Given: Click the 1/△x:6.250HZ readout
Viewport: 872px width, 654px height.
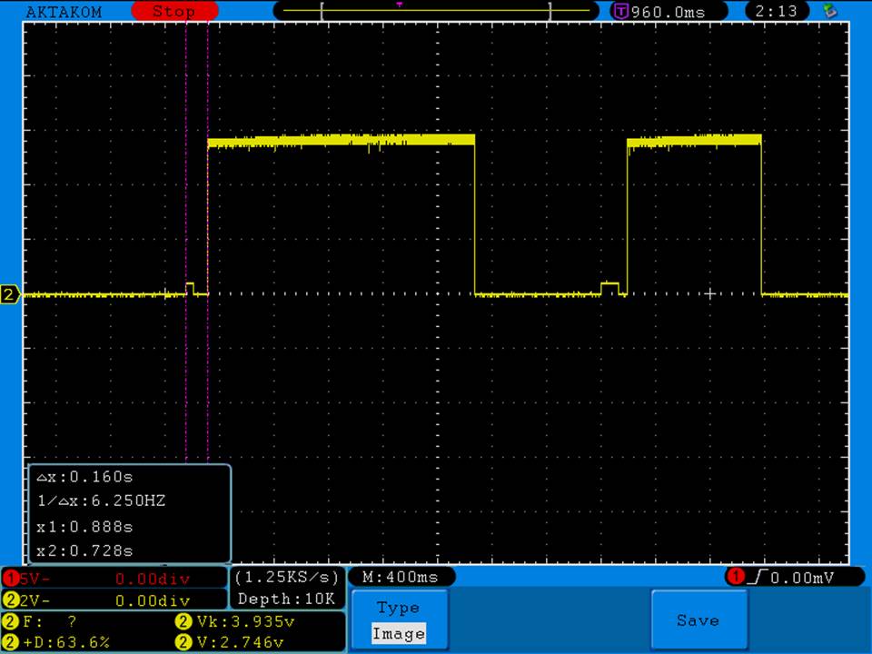Looking at the screenshot, I should coord(101,501).
